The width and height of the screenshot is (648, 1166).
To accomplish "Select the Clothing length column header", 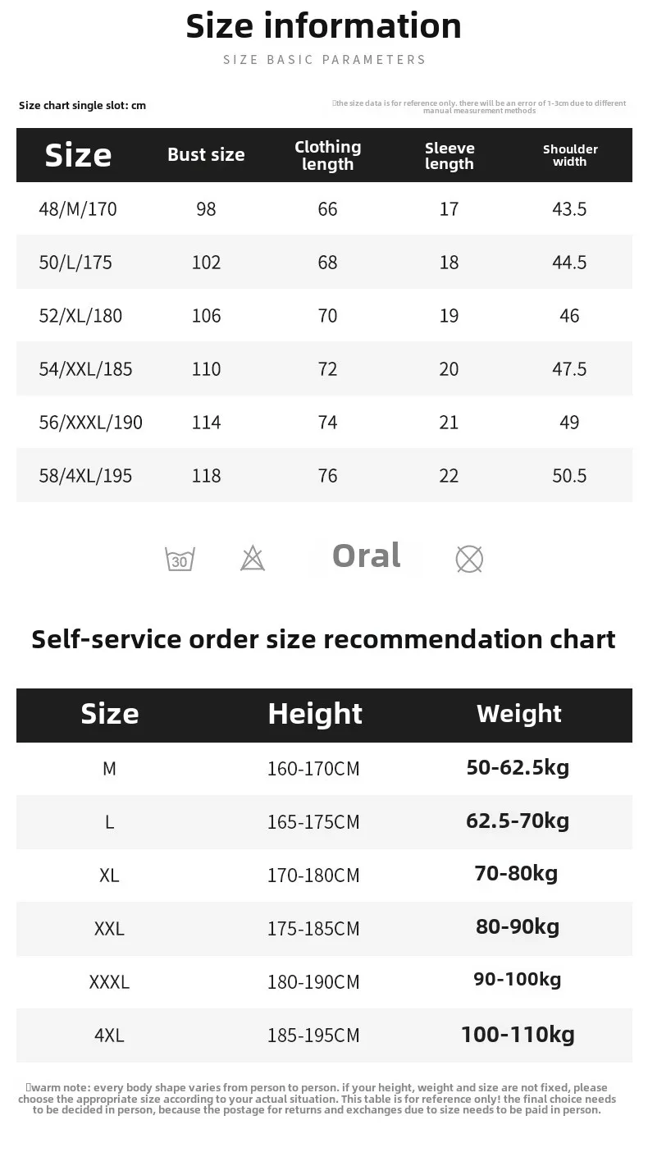I will point(327,155).
